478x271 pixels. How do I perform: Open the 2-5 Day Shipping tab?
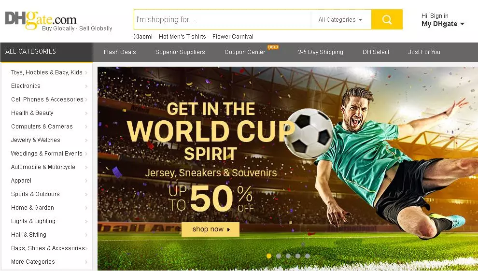[x=321, y=52]
